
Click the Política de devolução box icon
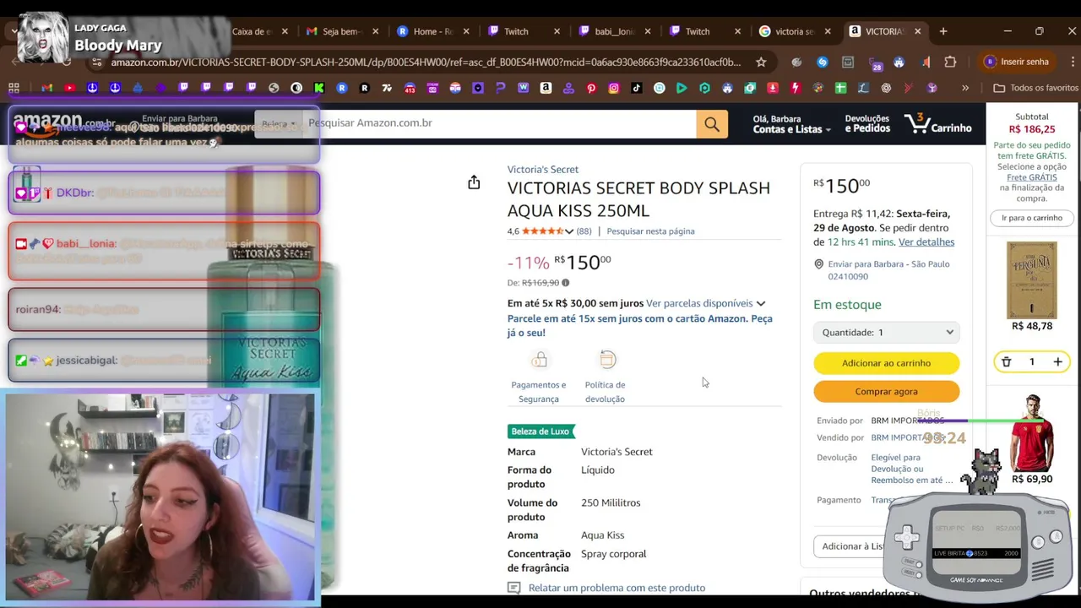click(607, 361)
